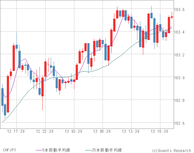
Task: Click the 183.2 price axis label
Action: 179,55
